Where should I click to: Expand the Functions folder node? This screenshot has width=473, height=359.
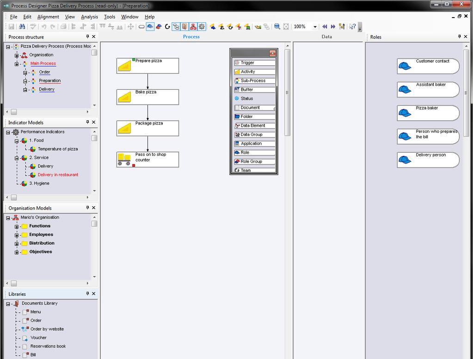coord(17,226)
